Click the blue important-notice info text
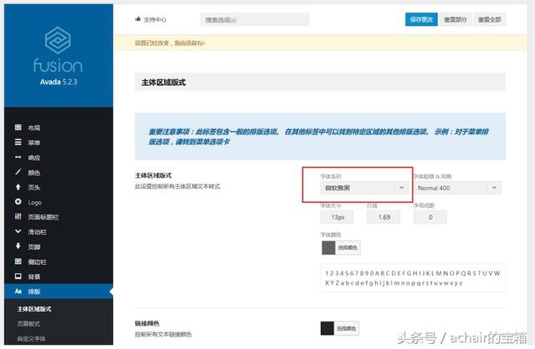535x349 pixels. [x=318, y=136]
